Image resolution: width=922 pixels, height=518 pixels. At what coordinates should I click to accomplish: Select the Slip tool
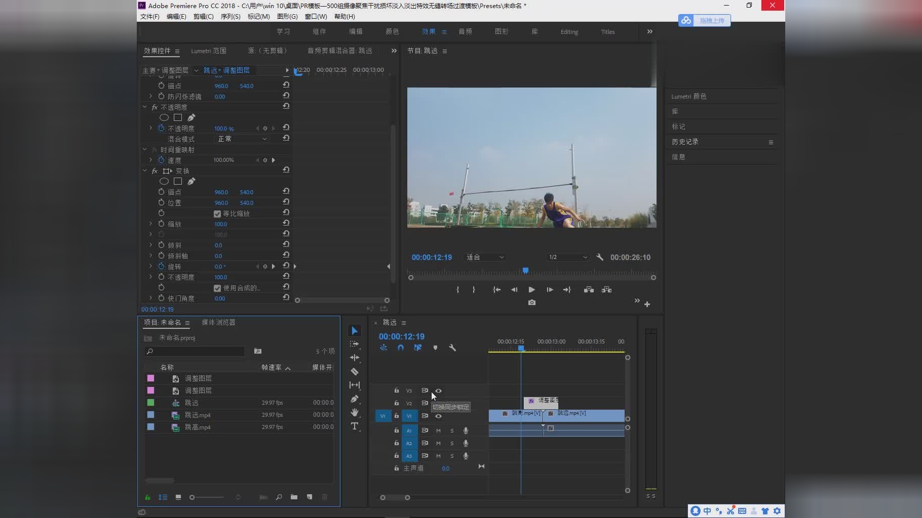[x=355, y=385]
